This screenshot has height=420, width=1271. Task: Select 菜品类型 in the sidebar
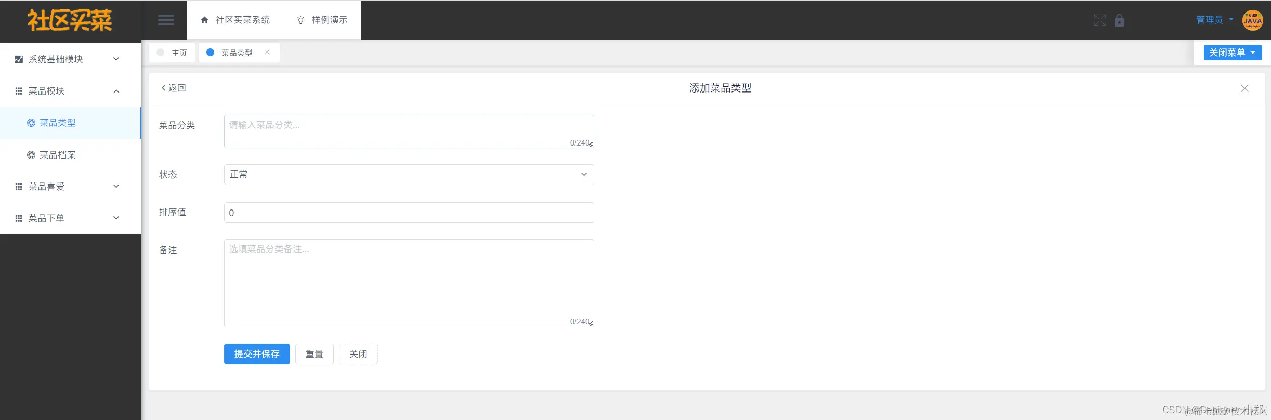coord(70,123)
